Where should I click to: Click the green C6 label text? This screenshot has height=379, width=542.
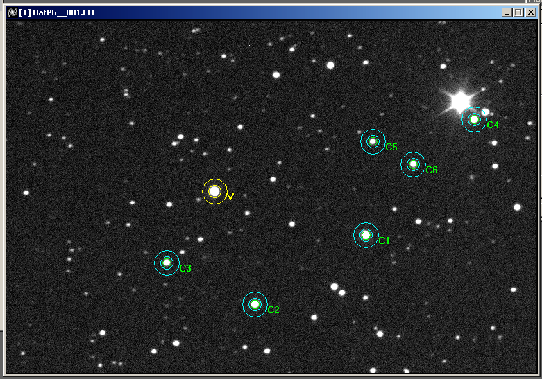pyautogui.click(x=432, y=170)
